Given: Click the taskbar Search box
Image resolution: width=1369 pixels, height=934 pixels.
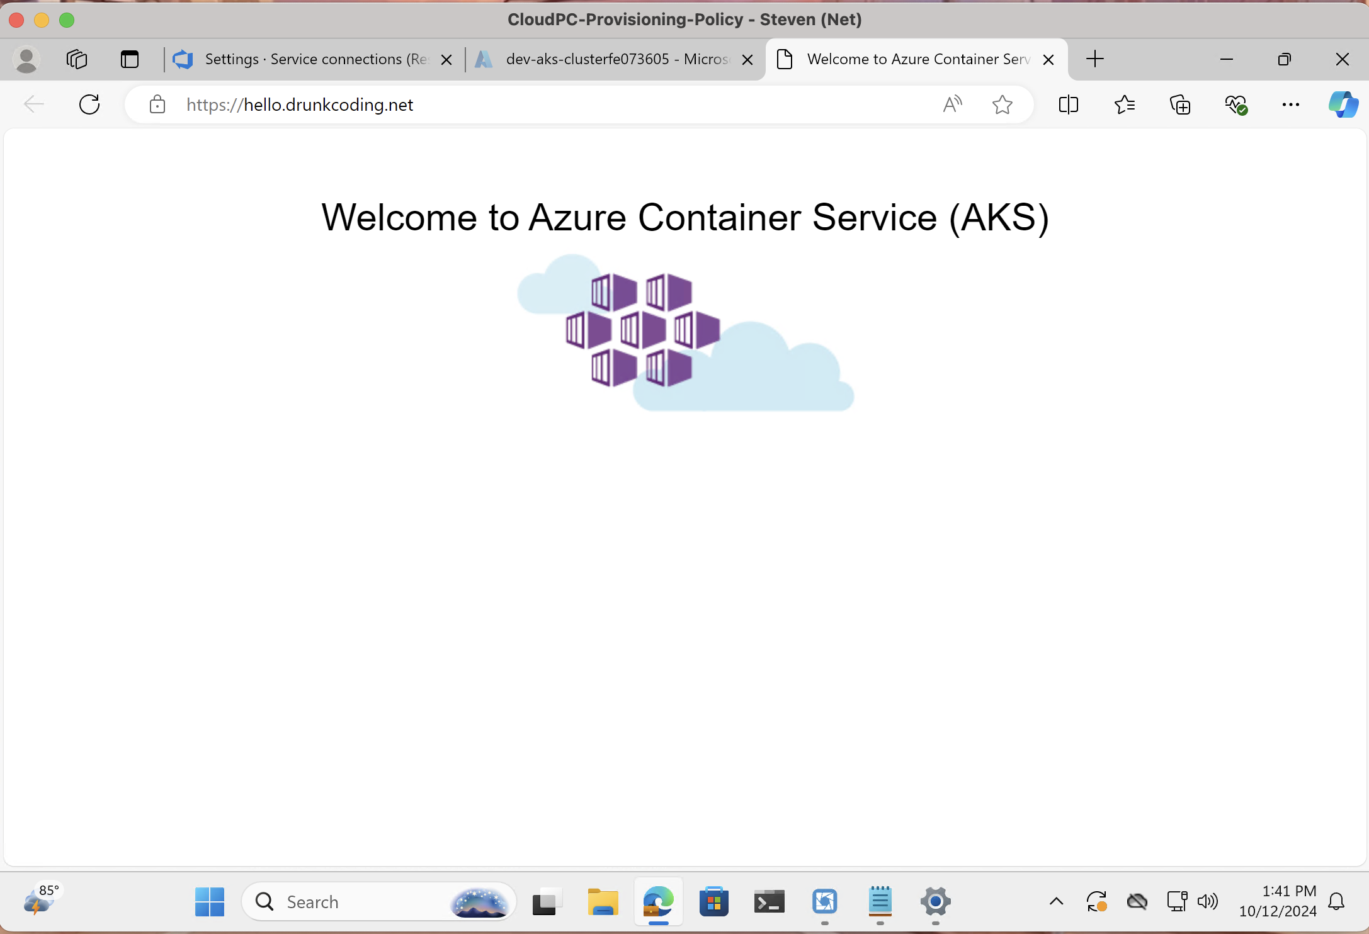Looking at the screenshot, I should (x=379, y=902).
